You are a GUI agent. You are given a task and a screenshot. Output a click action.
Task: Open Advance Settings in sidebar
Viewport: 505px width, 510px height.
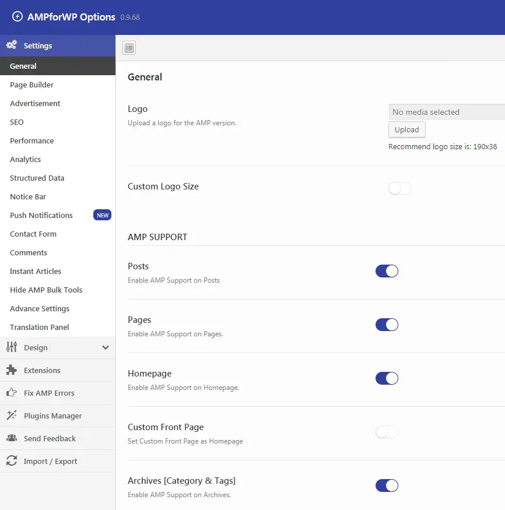coord(58,309)
